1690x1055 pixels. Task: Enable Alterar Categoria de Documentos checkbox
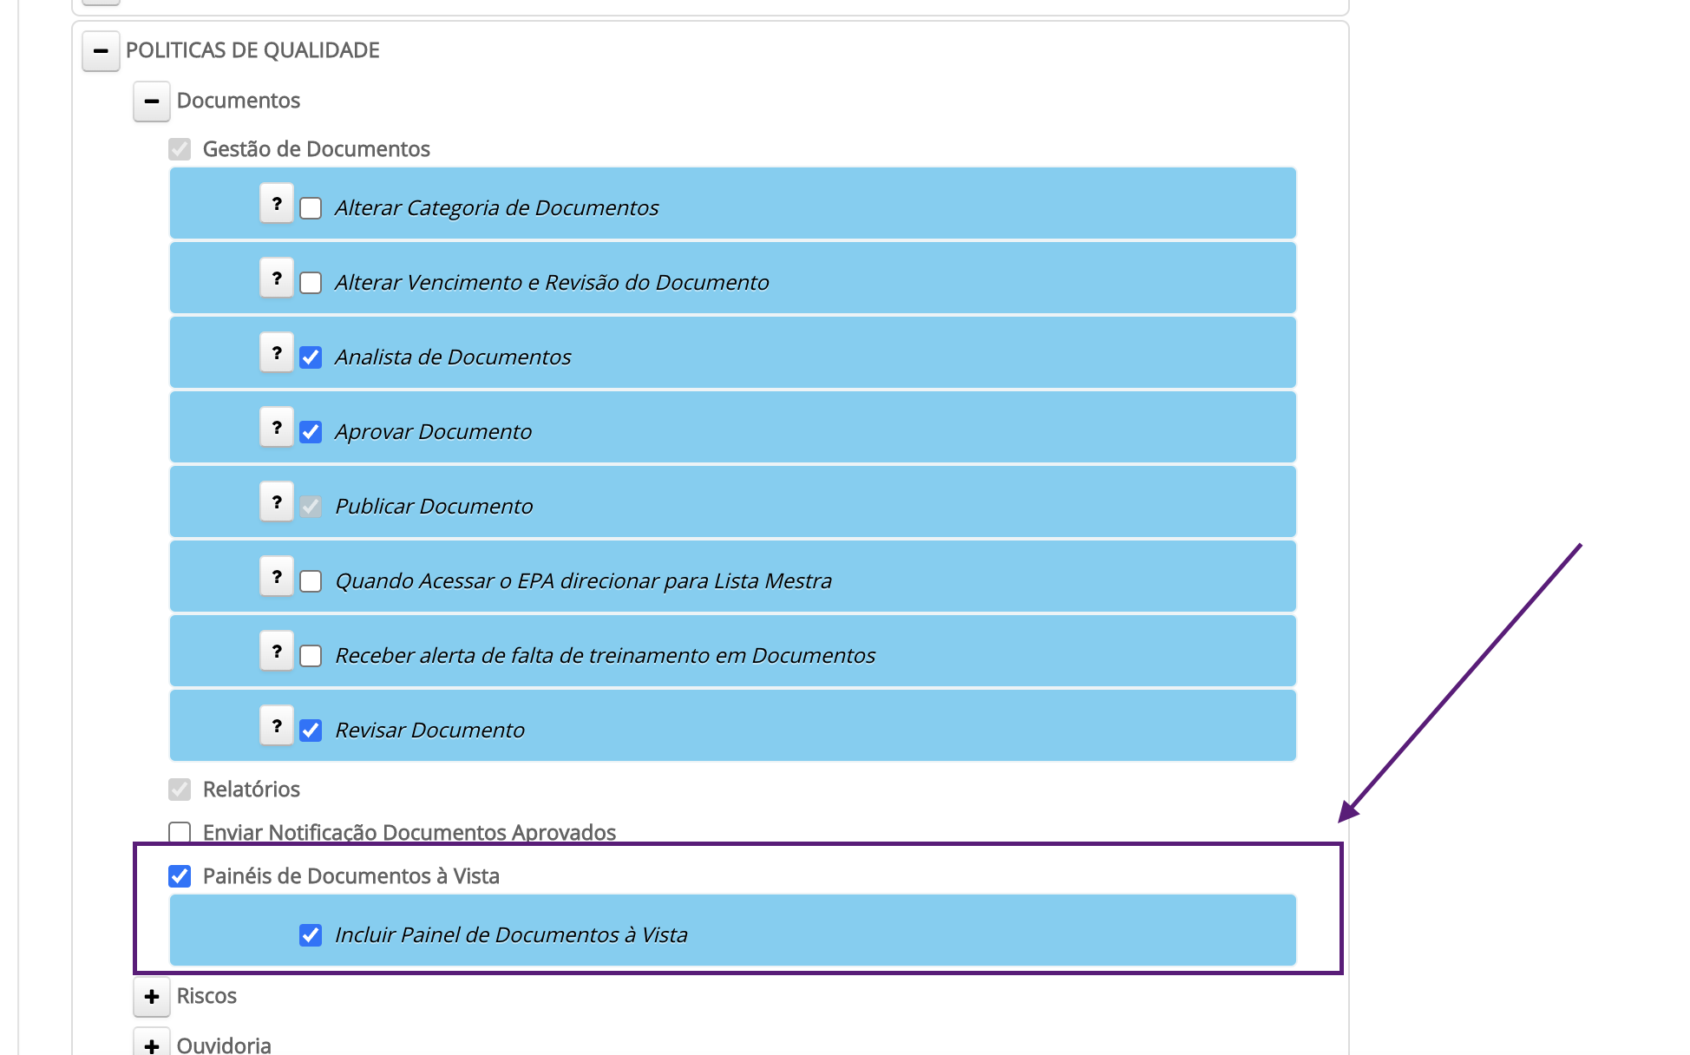tap(311, 208)
